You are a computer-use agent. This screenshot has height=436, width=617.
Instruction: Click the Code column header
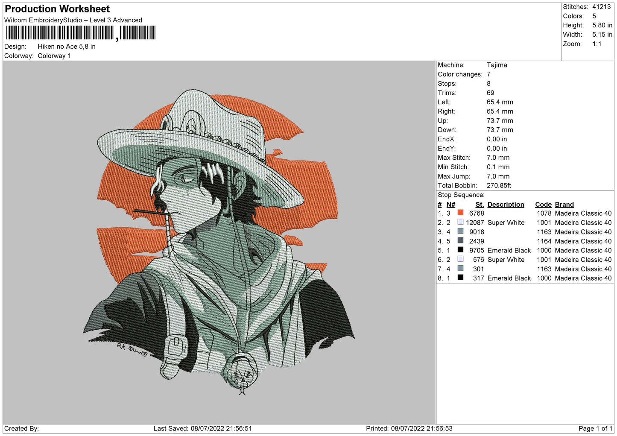point(543,205)
